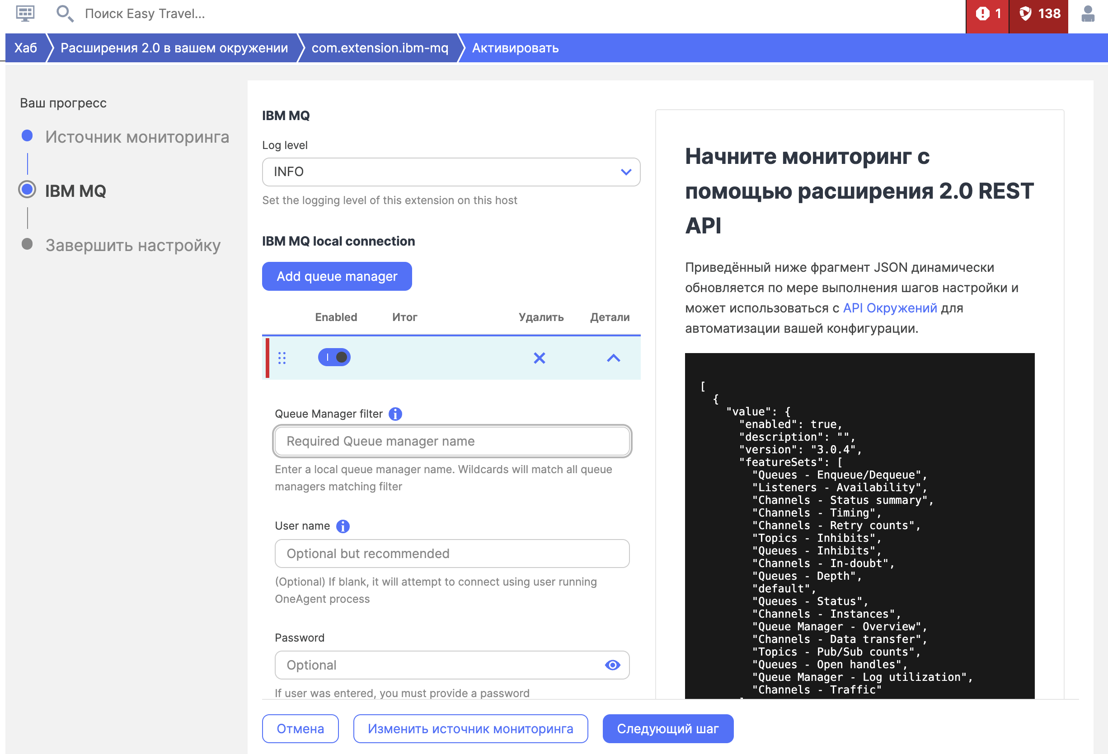Click the dashboard monitor icon in top bar

[x=25, y=14]
